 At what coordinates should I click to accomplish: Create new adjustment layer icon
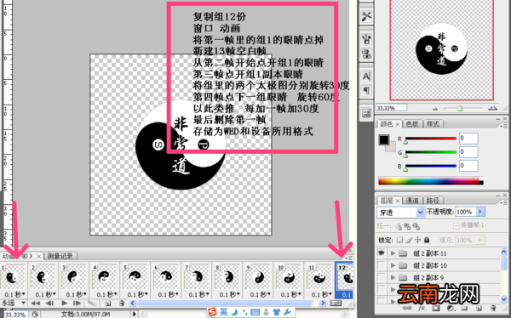pyautogui.click(x=451, y=308)
